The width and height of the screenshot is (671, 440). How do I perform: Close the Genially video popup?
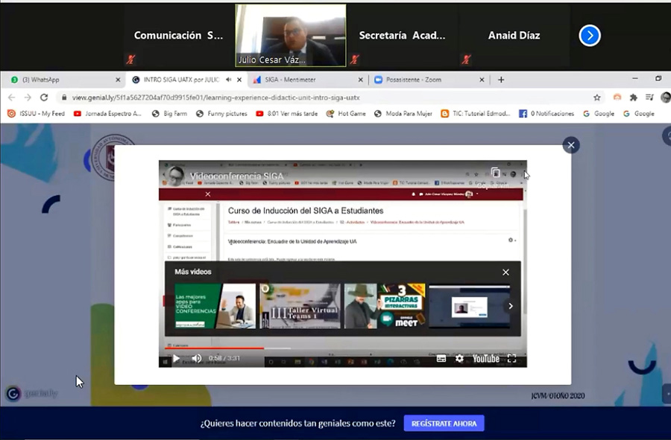pos(571,145)
